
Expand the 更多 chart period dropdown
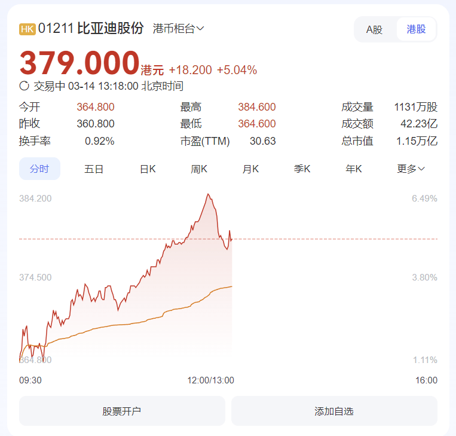tap(411, 169)
